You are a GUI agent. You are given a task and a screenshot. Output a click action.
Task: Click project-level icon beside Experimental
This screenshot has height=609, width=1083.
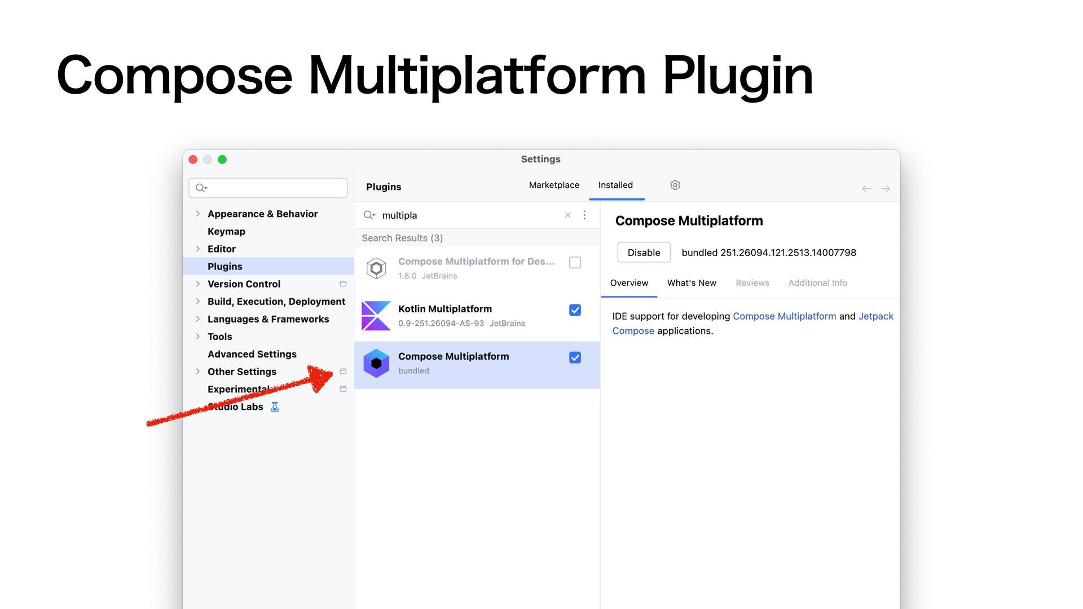343,389
